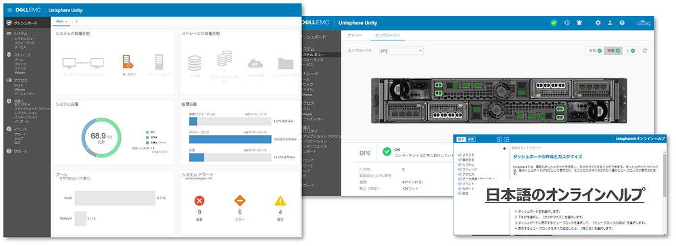Click the システム icon in dashboard window sidebar
676x246 pixels.
pyautogui.click(x=9, y=34)
